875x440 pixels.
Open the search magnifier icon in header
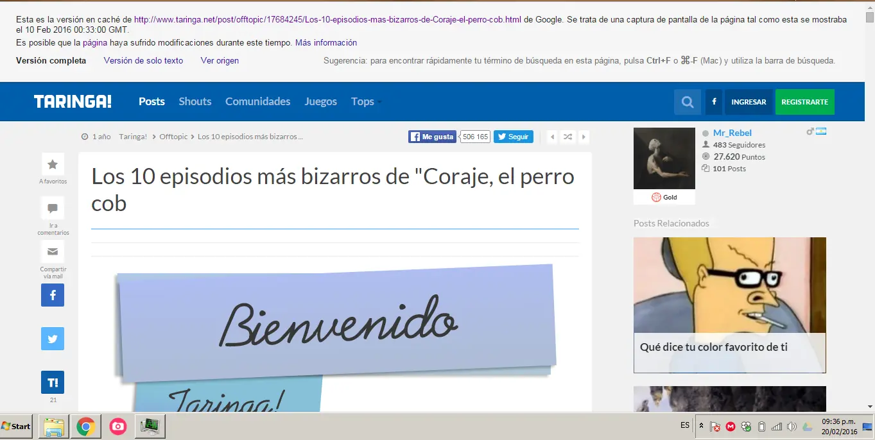coord(688,102)
